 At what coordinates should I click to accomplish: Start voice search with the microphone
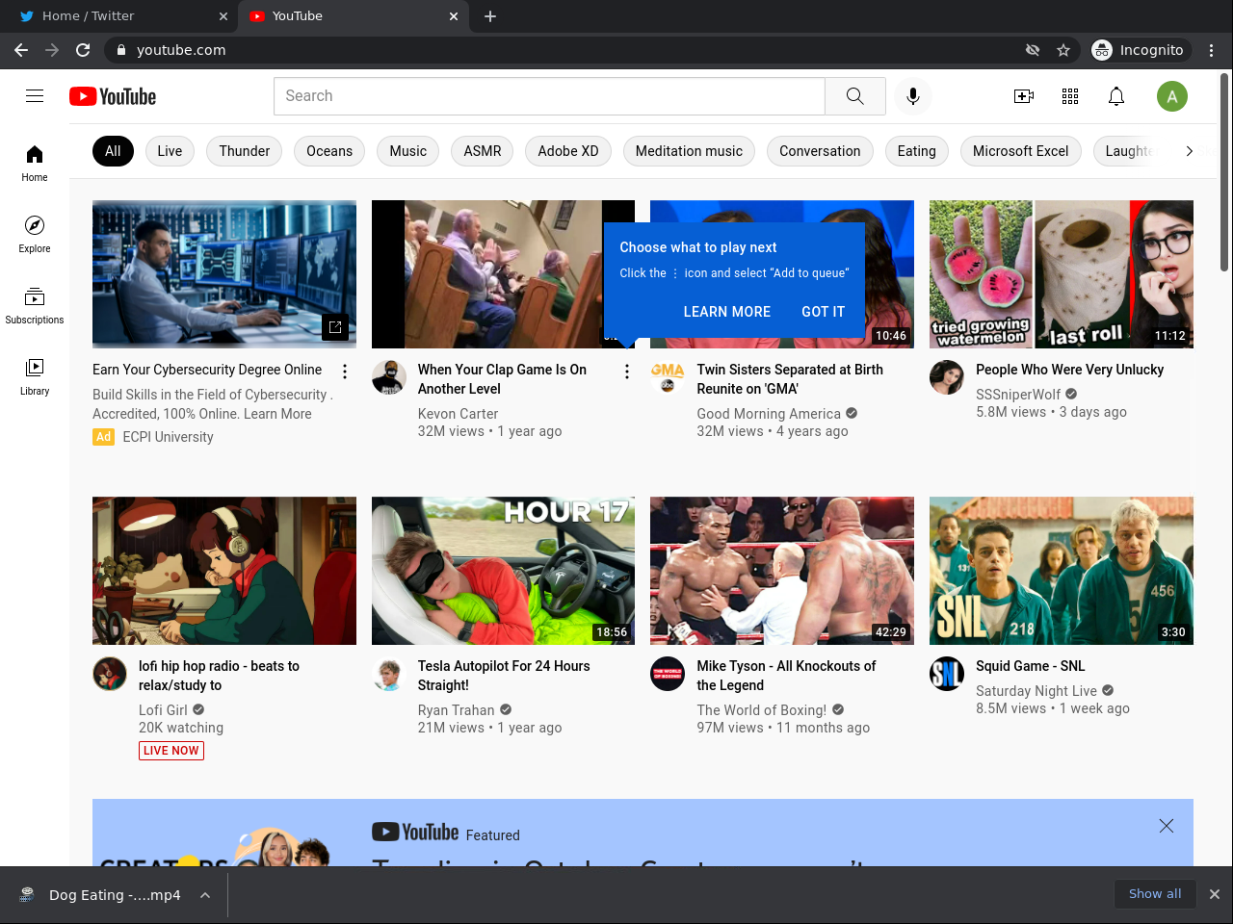point(913,96)
